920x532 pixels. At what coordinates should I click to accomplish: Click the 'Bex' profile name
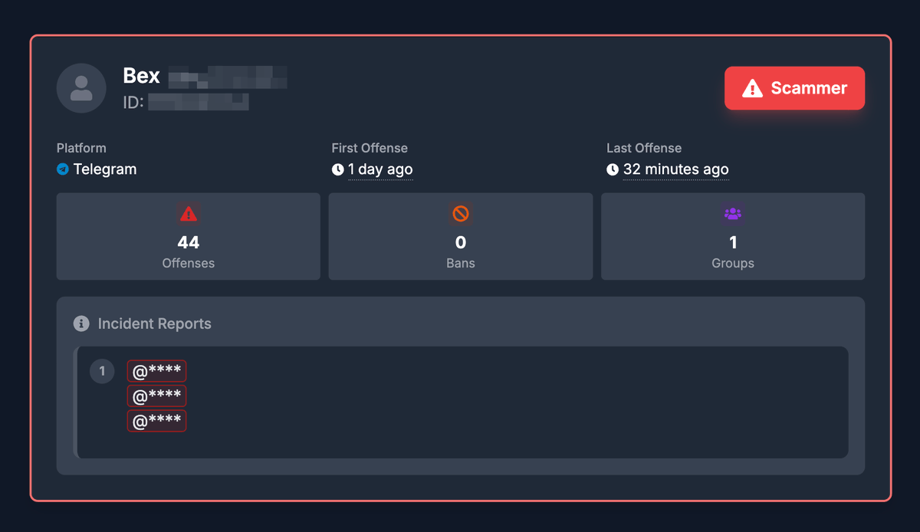pos(142,76)
